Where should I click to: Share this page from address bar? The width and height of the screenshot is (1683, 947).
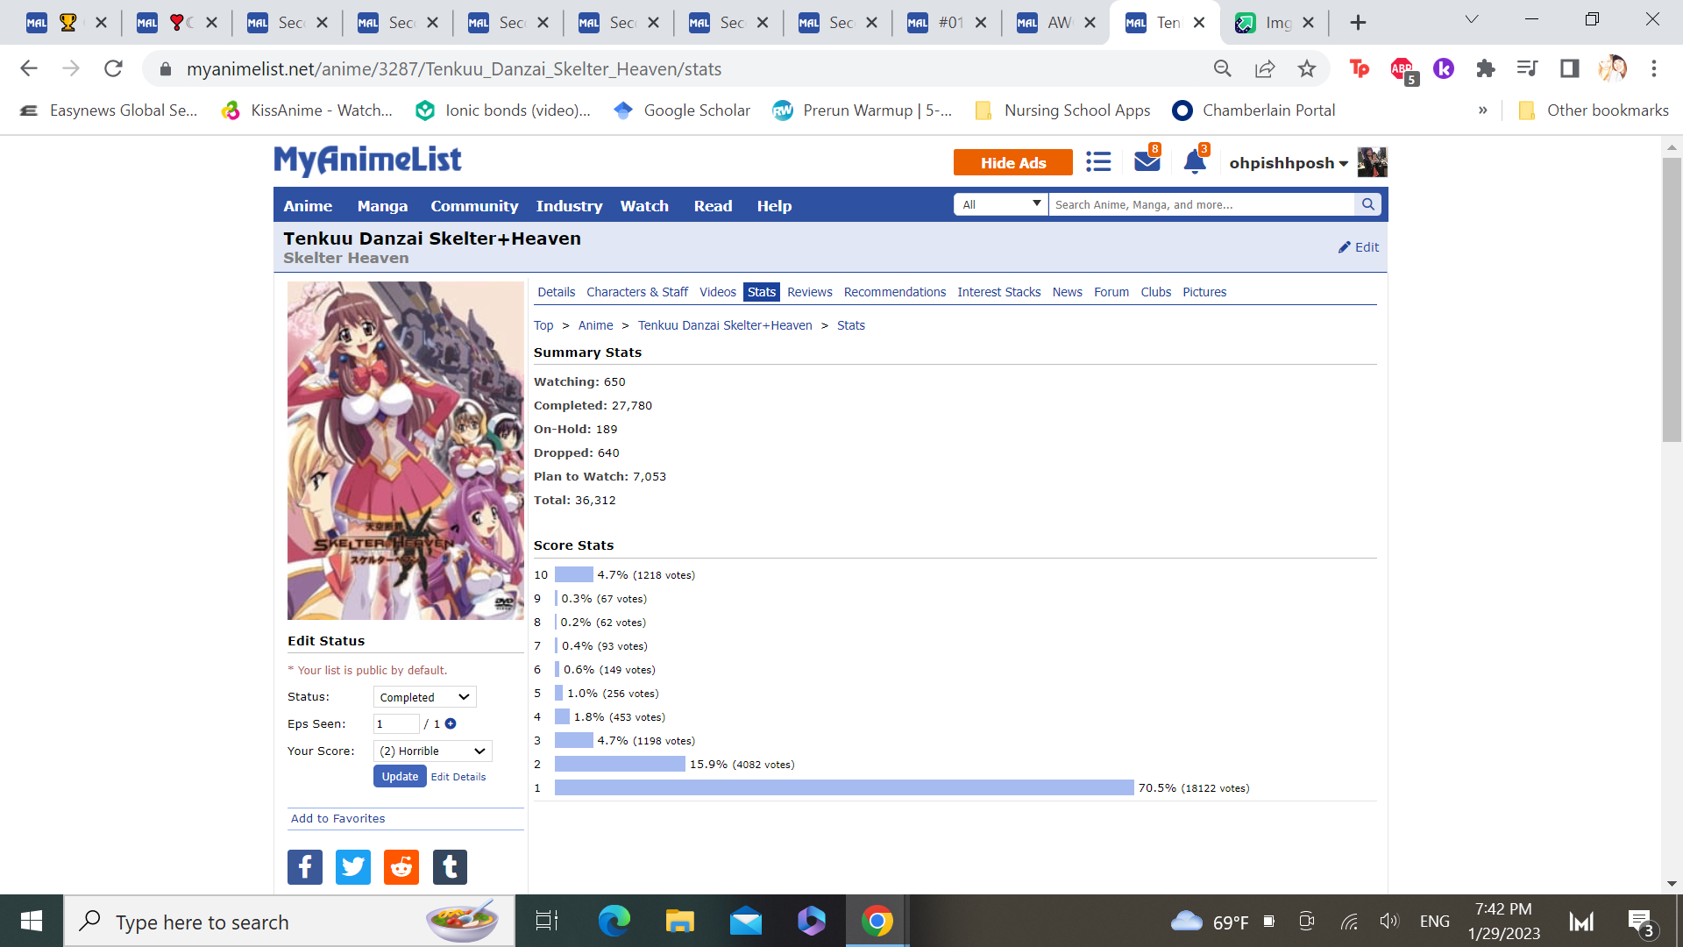pyautogui.click(x=1265, y=68)
